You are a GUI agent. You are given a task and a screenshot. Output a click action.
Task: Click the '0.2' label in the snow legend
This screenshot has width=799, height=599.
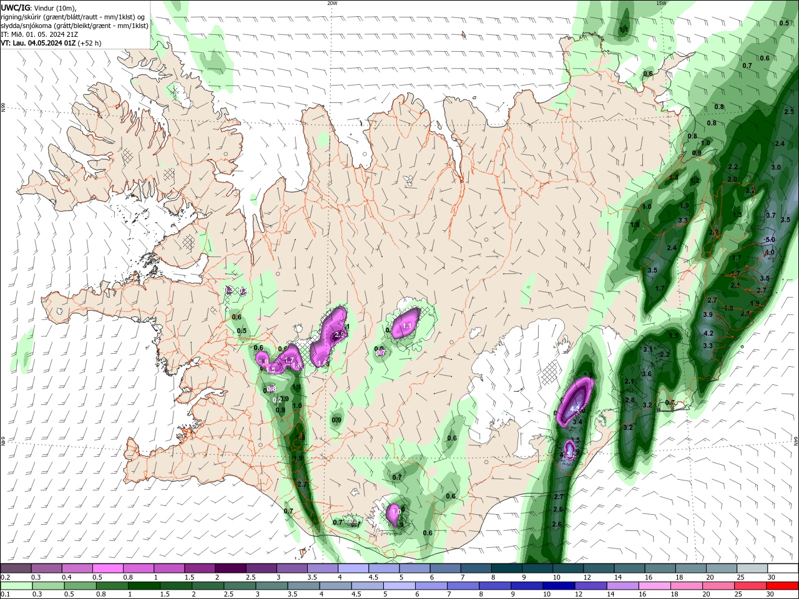click(5, 577)
